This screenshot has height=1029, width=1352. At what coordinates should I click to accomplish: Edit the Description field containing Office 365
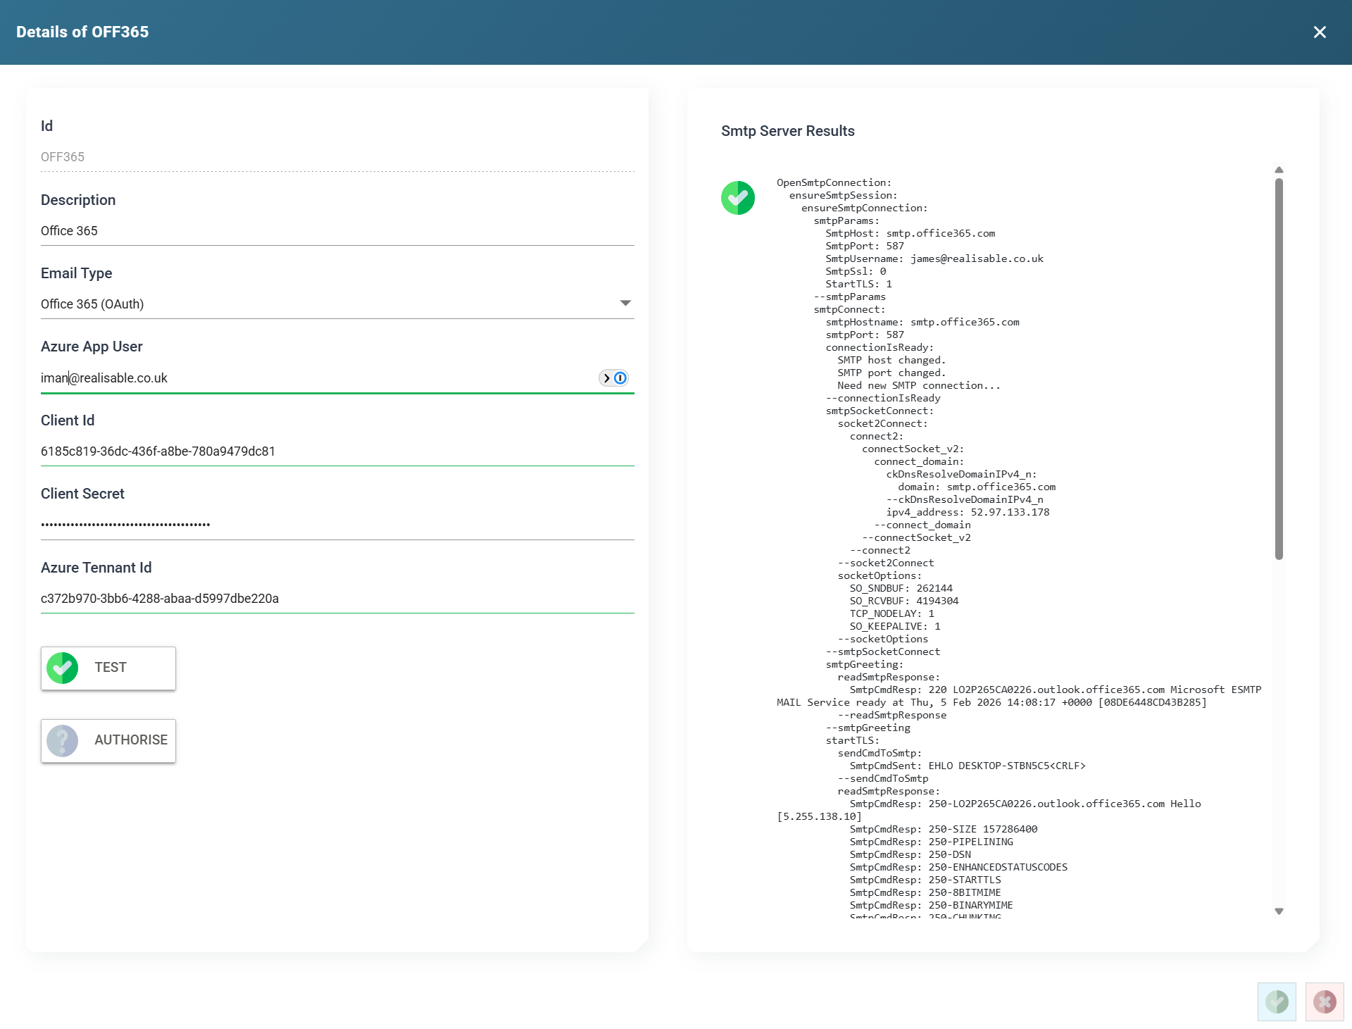pos(337,231)
